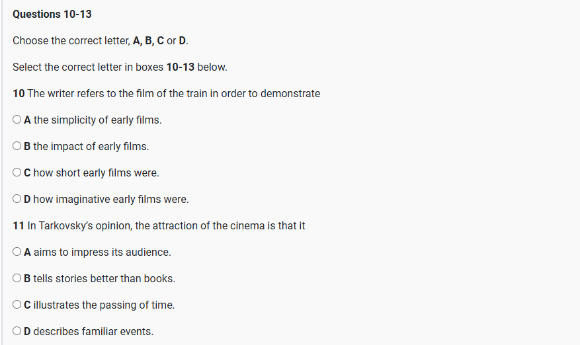580x345 pixels.
Task: Click the label text 'the impact of early films'
Action: [91, 146]
